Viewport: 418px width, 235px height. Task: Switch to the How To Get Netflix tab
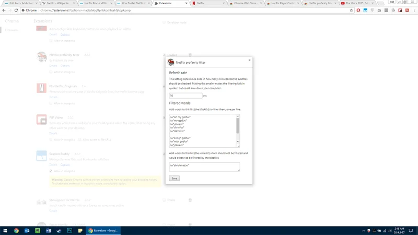[133, 3]
